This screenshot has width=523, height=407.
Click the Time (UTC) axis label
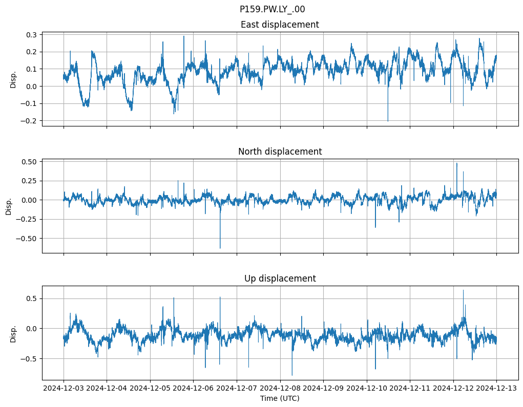[x=280, y=398]
